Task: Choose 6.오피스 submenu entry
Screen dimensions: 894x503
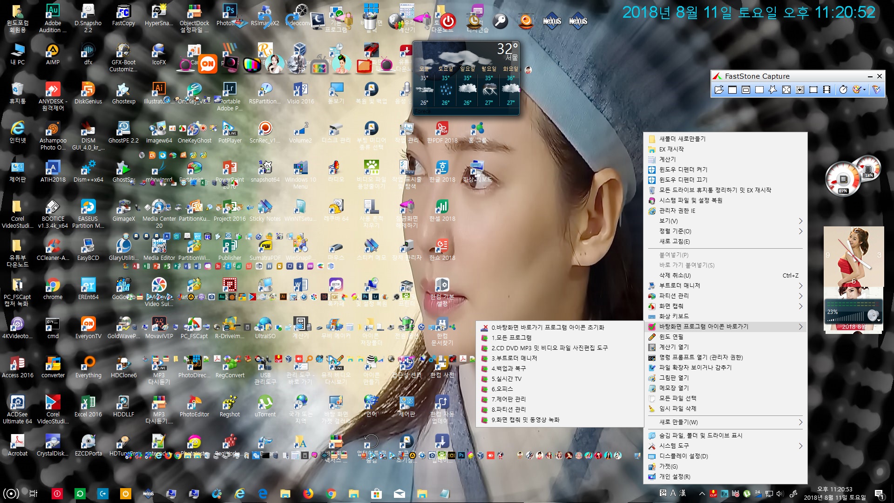Action: (x=560, y=389)
